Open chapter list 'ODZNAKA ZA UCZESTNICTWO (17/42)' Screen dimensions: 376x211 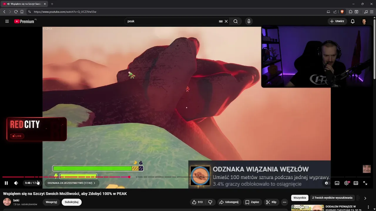(x=71, y=183)
